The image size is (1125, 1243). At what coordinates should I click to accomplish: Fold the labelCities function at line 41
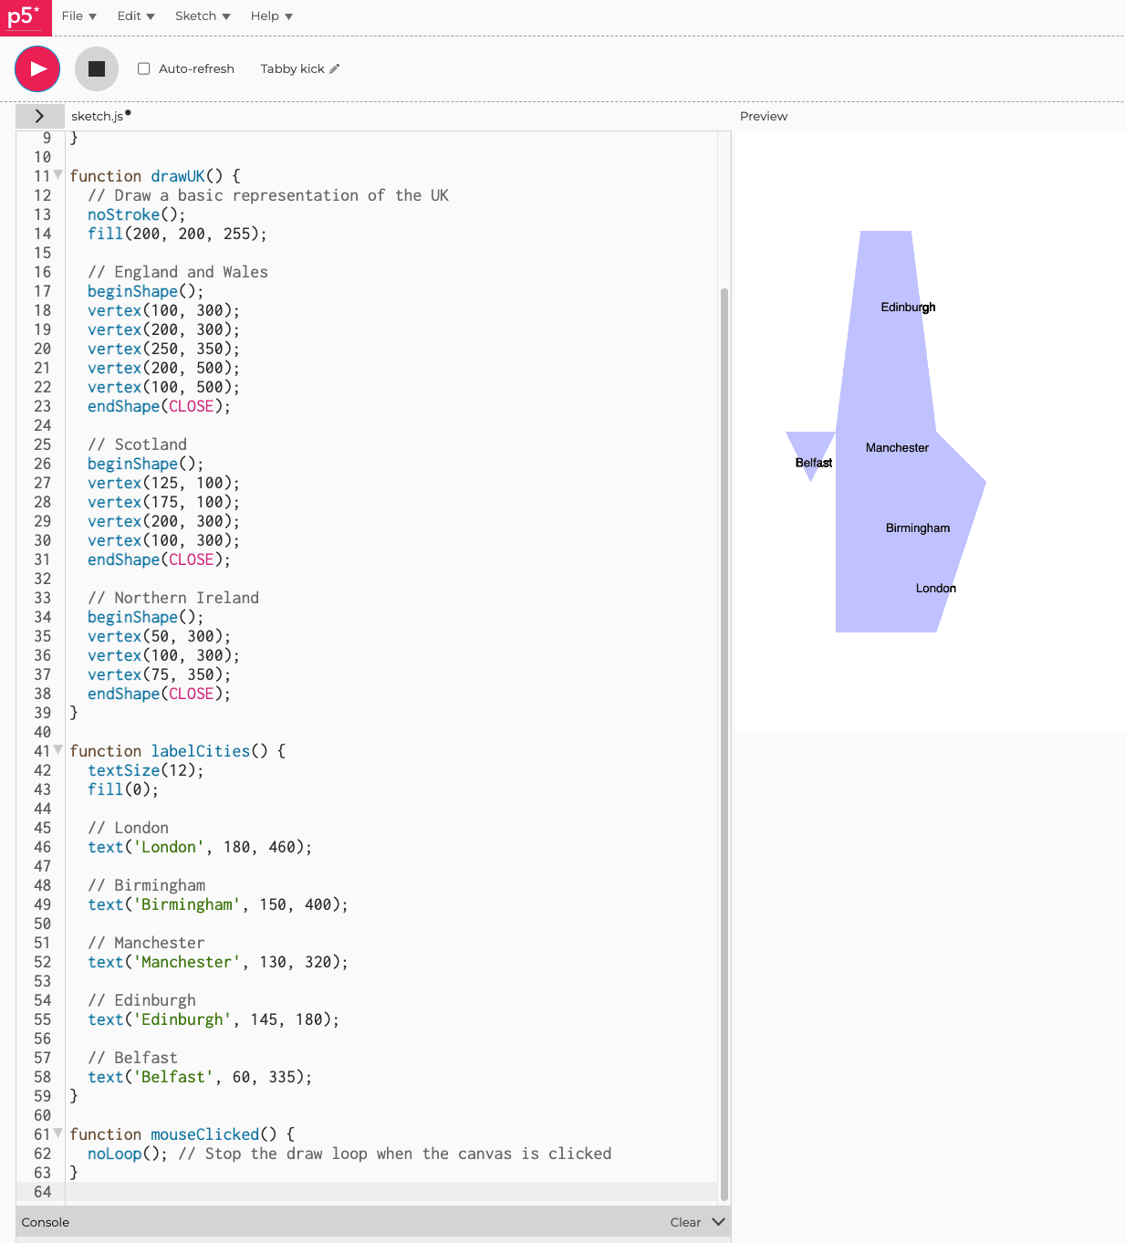pyautogui.click(x=58, y=750)
